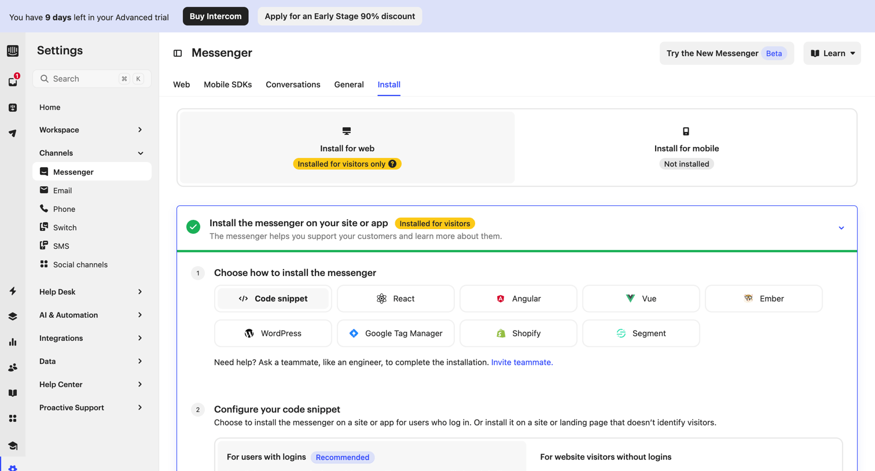Open the Intercom logo home icon
875x471 pixels.
[x=13, y=51]
